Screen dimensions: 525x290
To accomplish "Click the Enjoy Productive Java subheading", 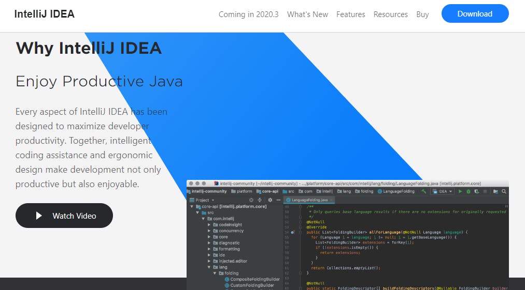I will click(99, 81).
